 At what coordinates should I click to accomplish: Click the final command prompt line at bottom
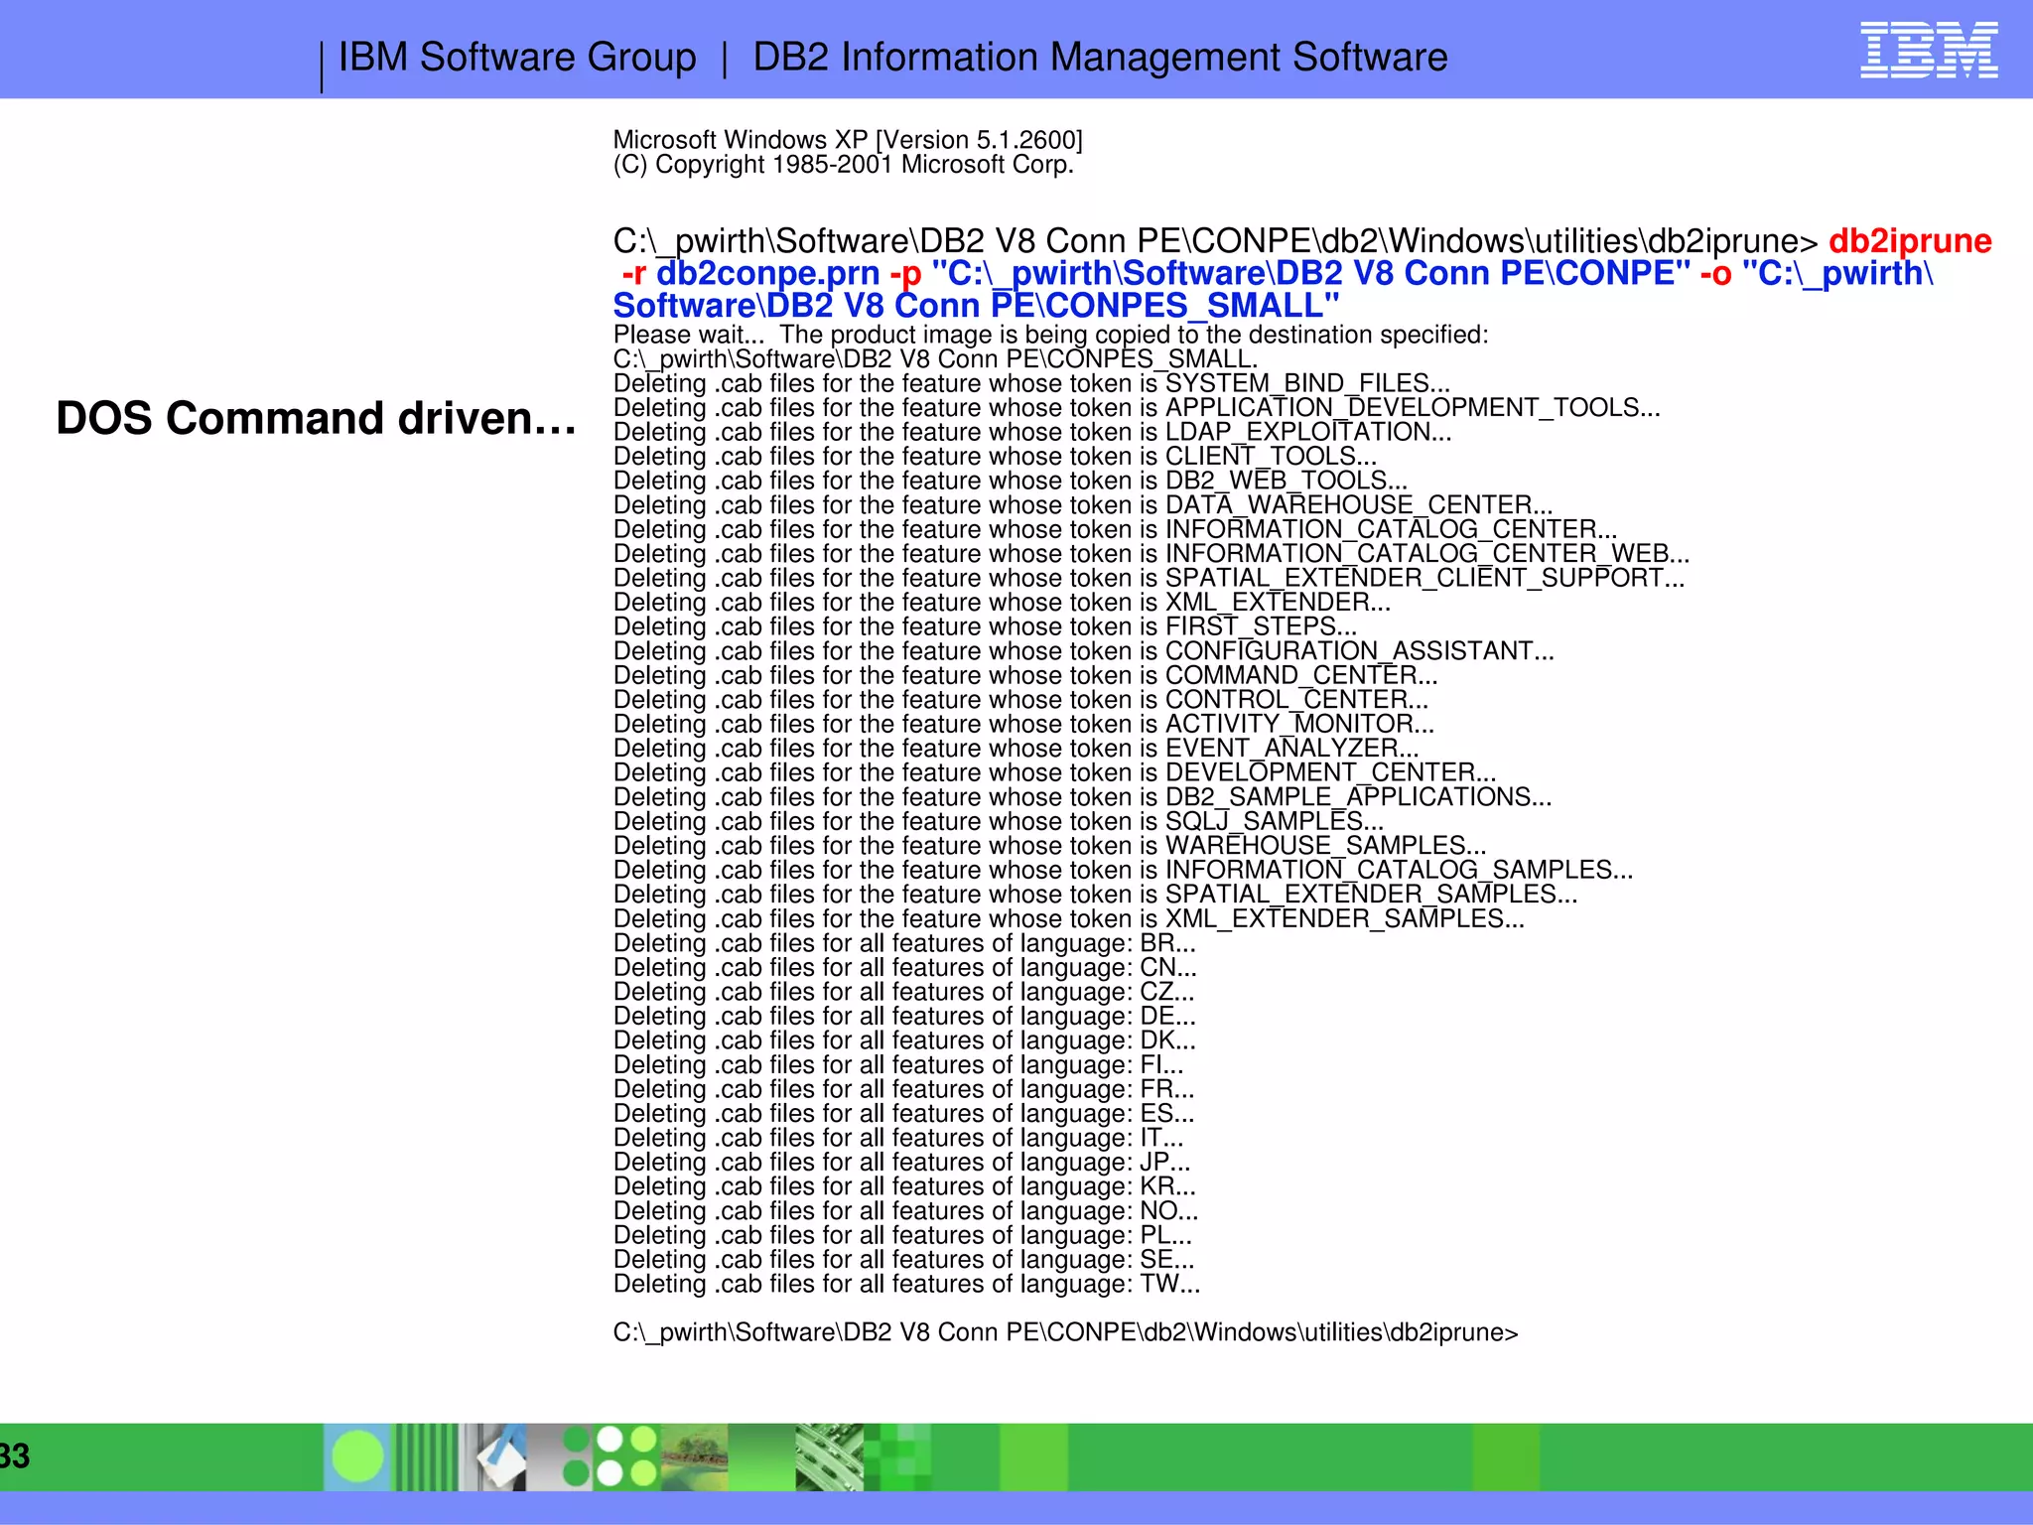[x=1066, y=1332]
